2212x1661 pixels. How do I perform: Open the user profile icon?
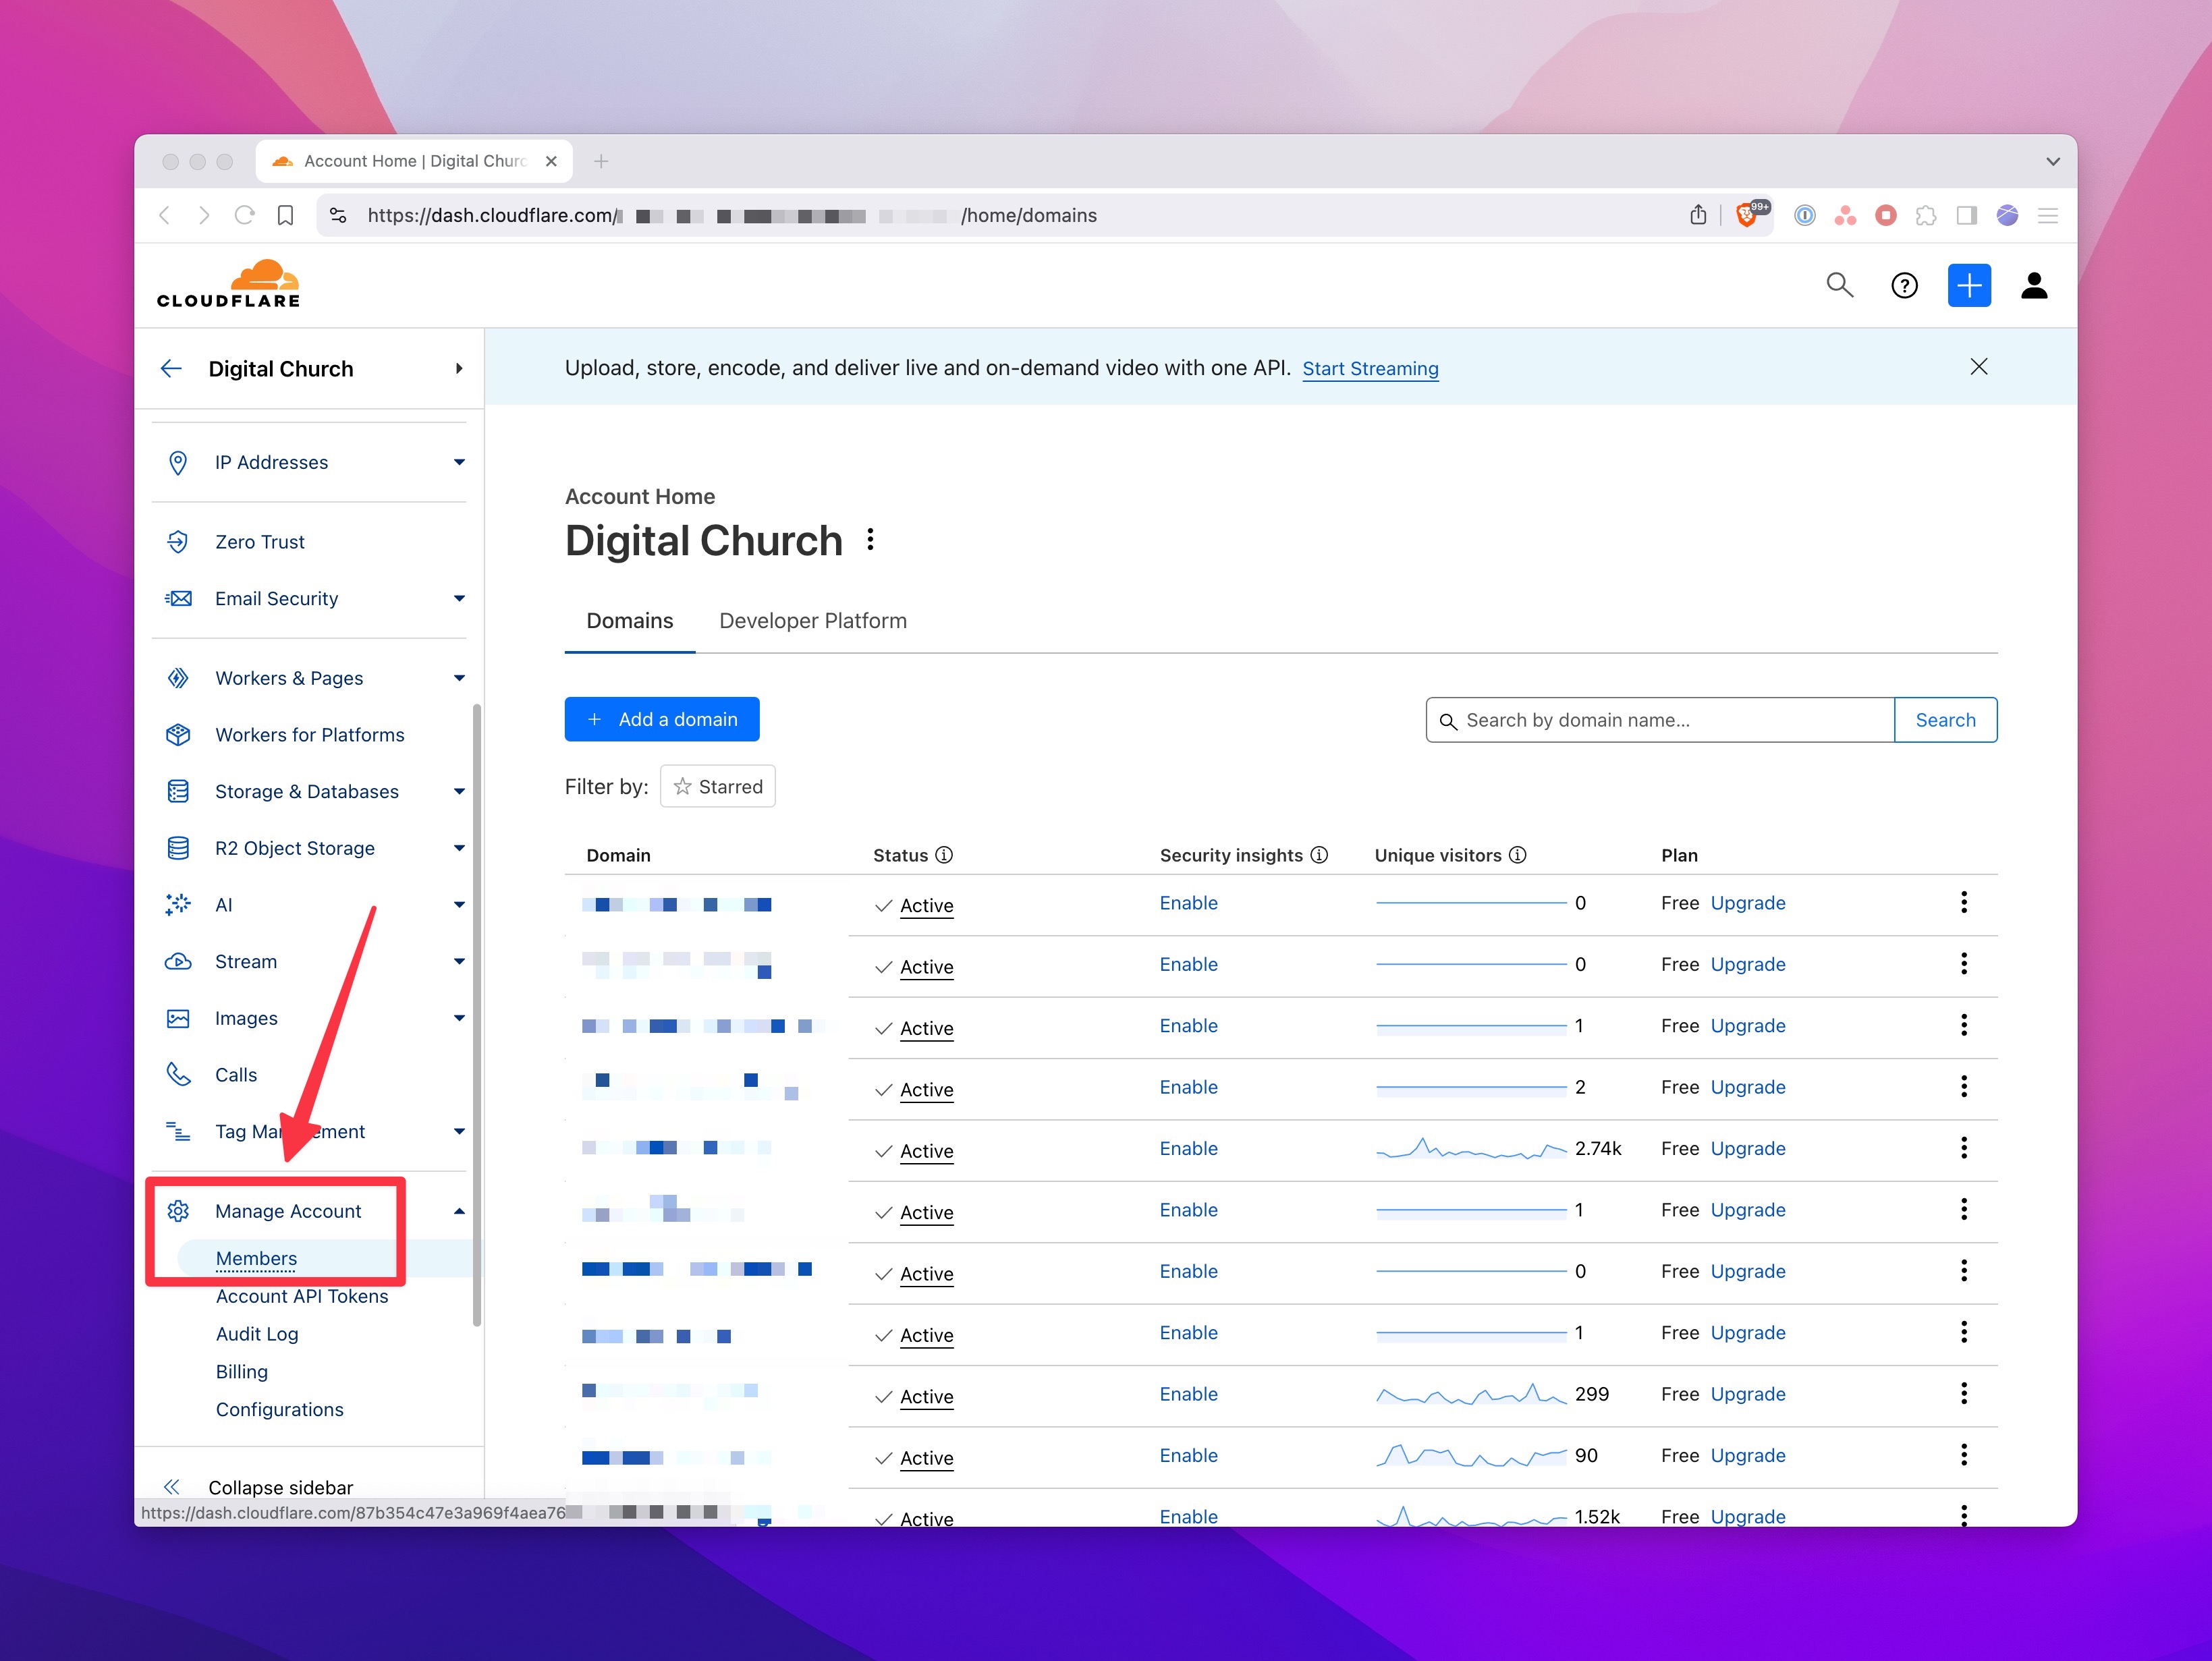click(2034, 286)
